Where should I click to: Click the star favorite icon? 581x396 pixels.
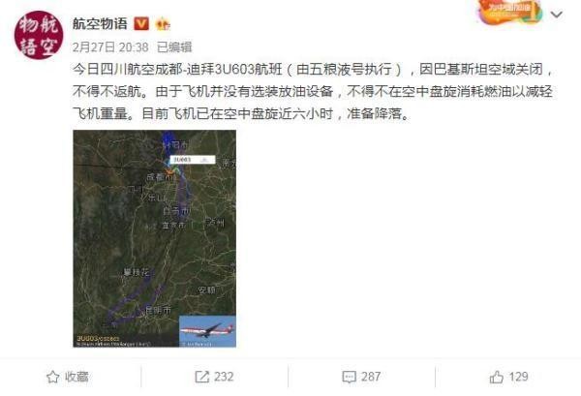52,377
